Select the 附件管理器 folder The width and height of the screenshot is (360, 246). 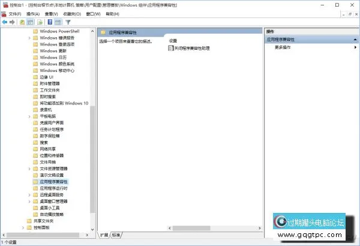point(50,83)
